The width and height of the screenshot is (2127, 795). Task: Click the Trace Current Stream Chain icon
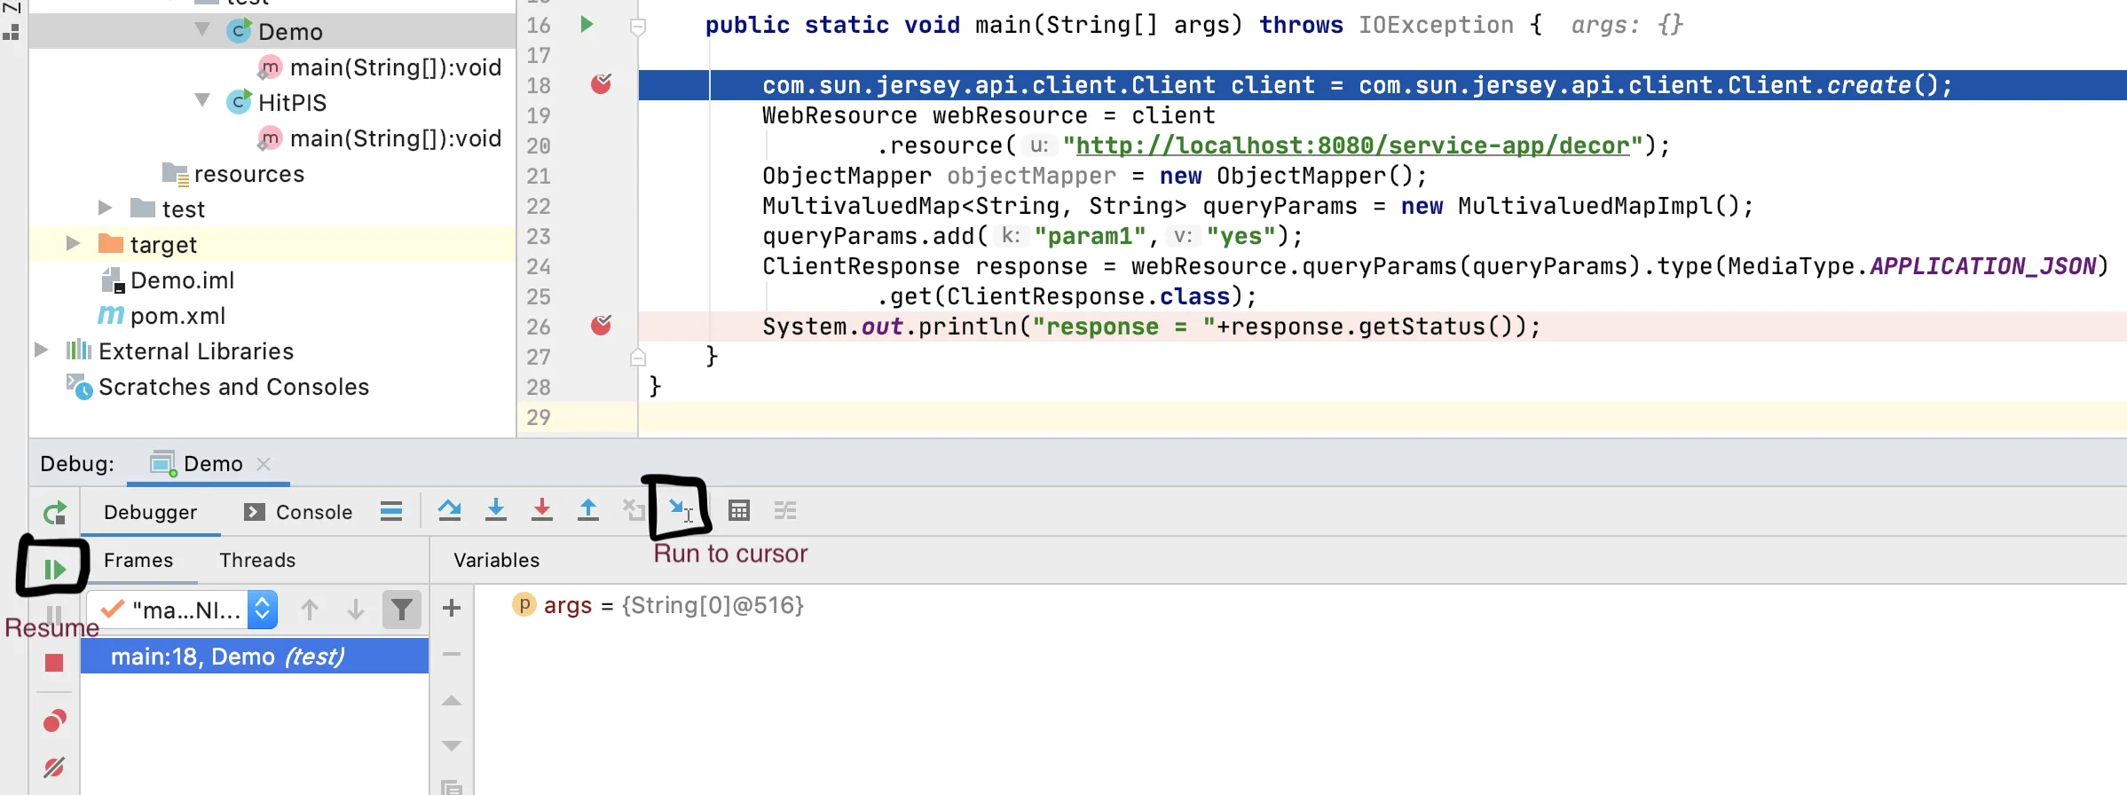pyautogui.click(x=785, y=510)
